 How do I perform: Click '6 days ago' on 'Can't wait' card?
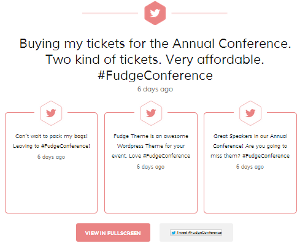click(51, 157)
